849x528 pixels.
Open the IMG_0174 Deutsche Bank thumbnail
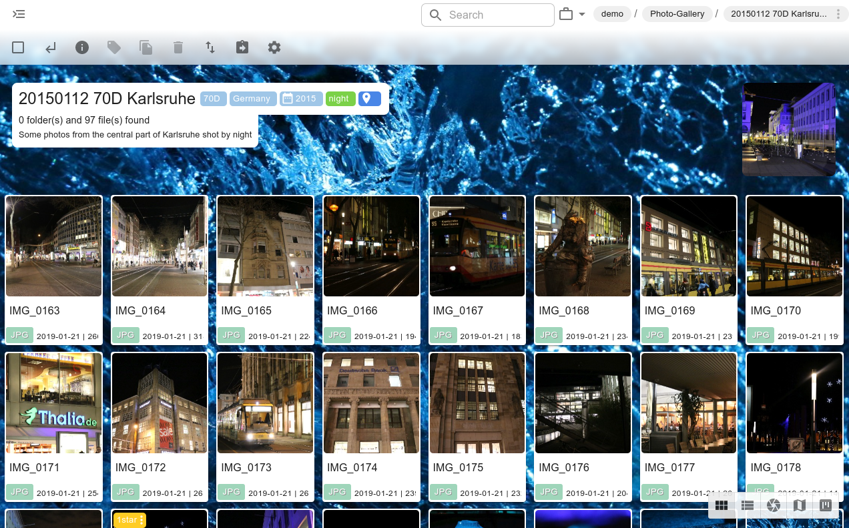pos(372,403)
